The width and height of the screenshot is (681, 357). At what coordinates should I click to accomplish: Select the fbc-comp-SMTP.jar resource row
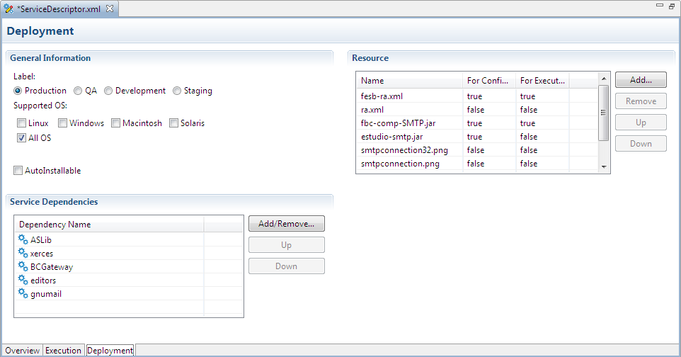397,123
